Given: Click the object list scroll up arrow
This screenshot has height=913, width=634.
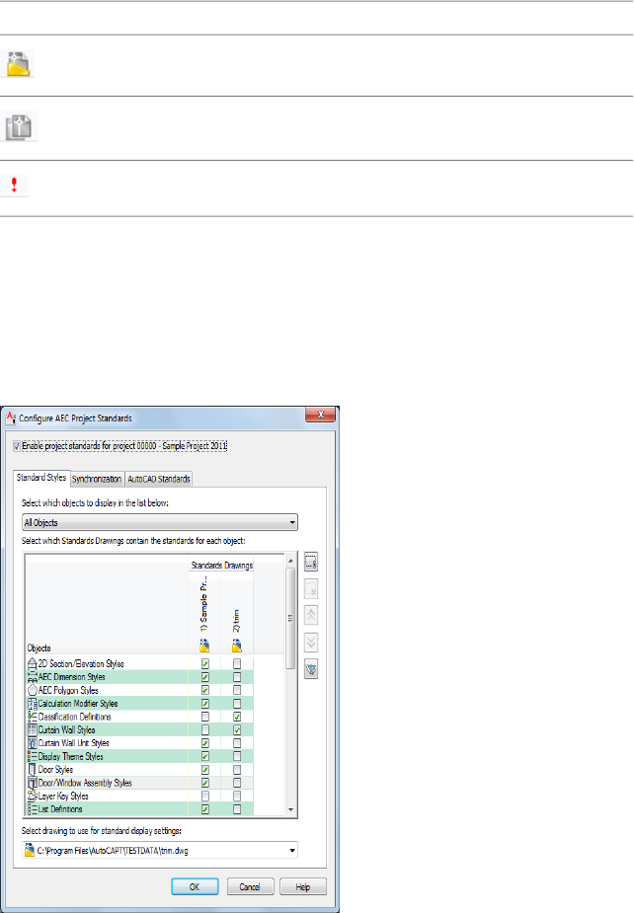Looking at the screenshot, I should 291,561.
